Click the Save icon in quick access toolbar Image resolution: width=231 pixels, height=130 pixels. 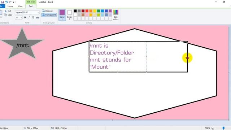point(3,2)
